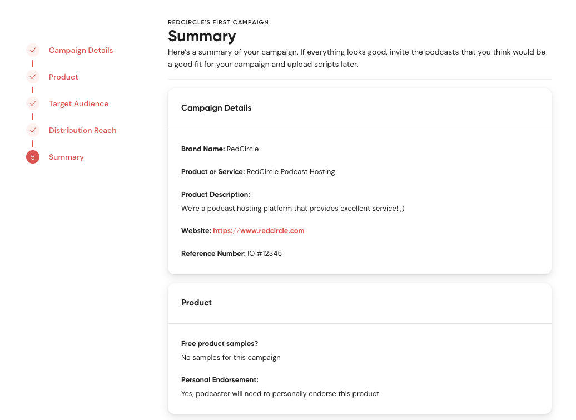Click the Free product samples? label
The width and height of the screenshot is (576, 420).
pyautogui.click(x=220, y=344)
